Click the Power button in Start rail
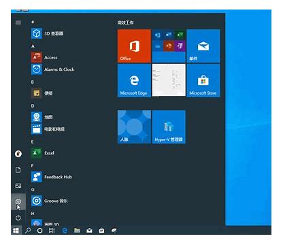 click(18, 218)
